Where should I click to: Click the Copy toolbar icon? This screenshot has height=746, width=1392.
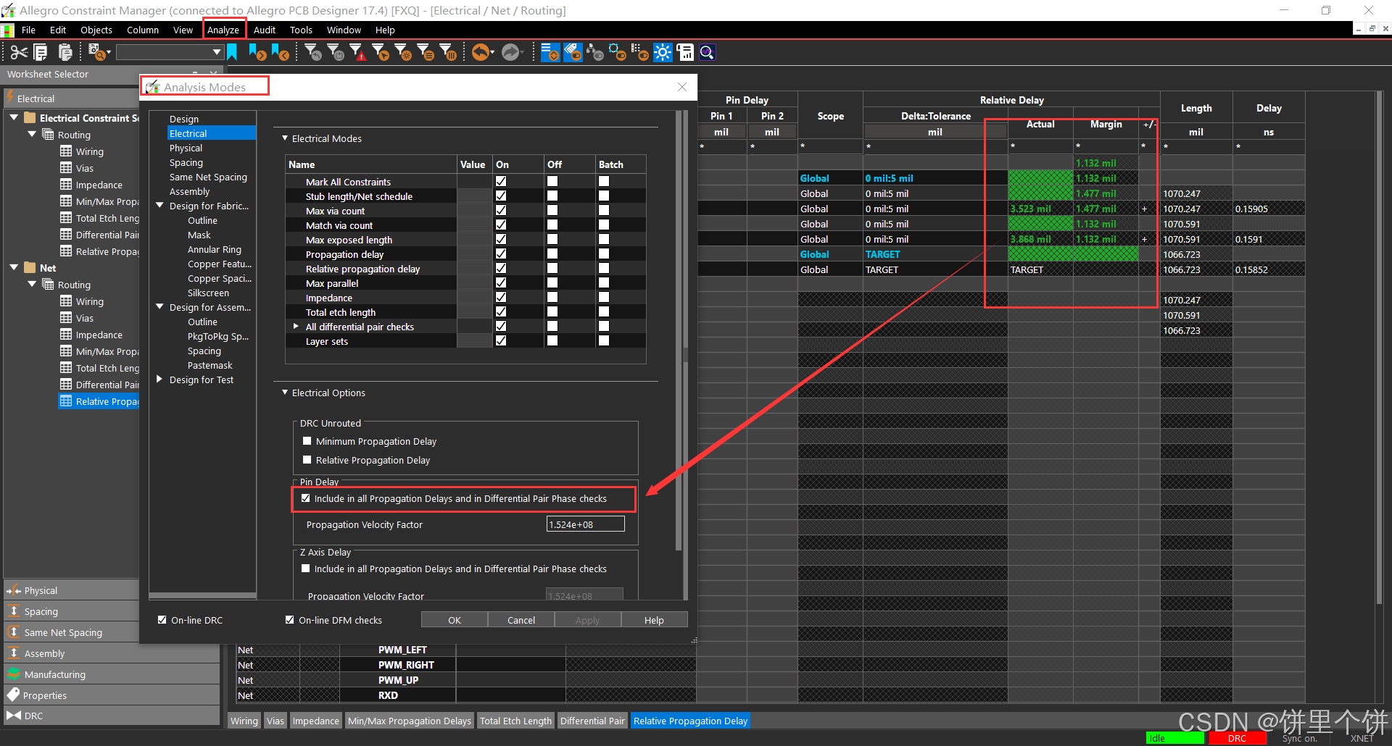41,52
